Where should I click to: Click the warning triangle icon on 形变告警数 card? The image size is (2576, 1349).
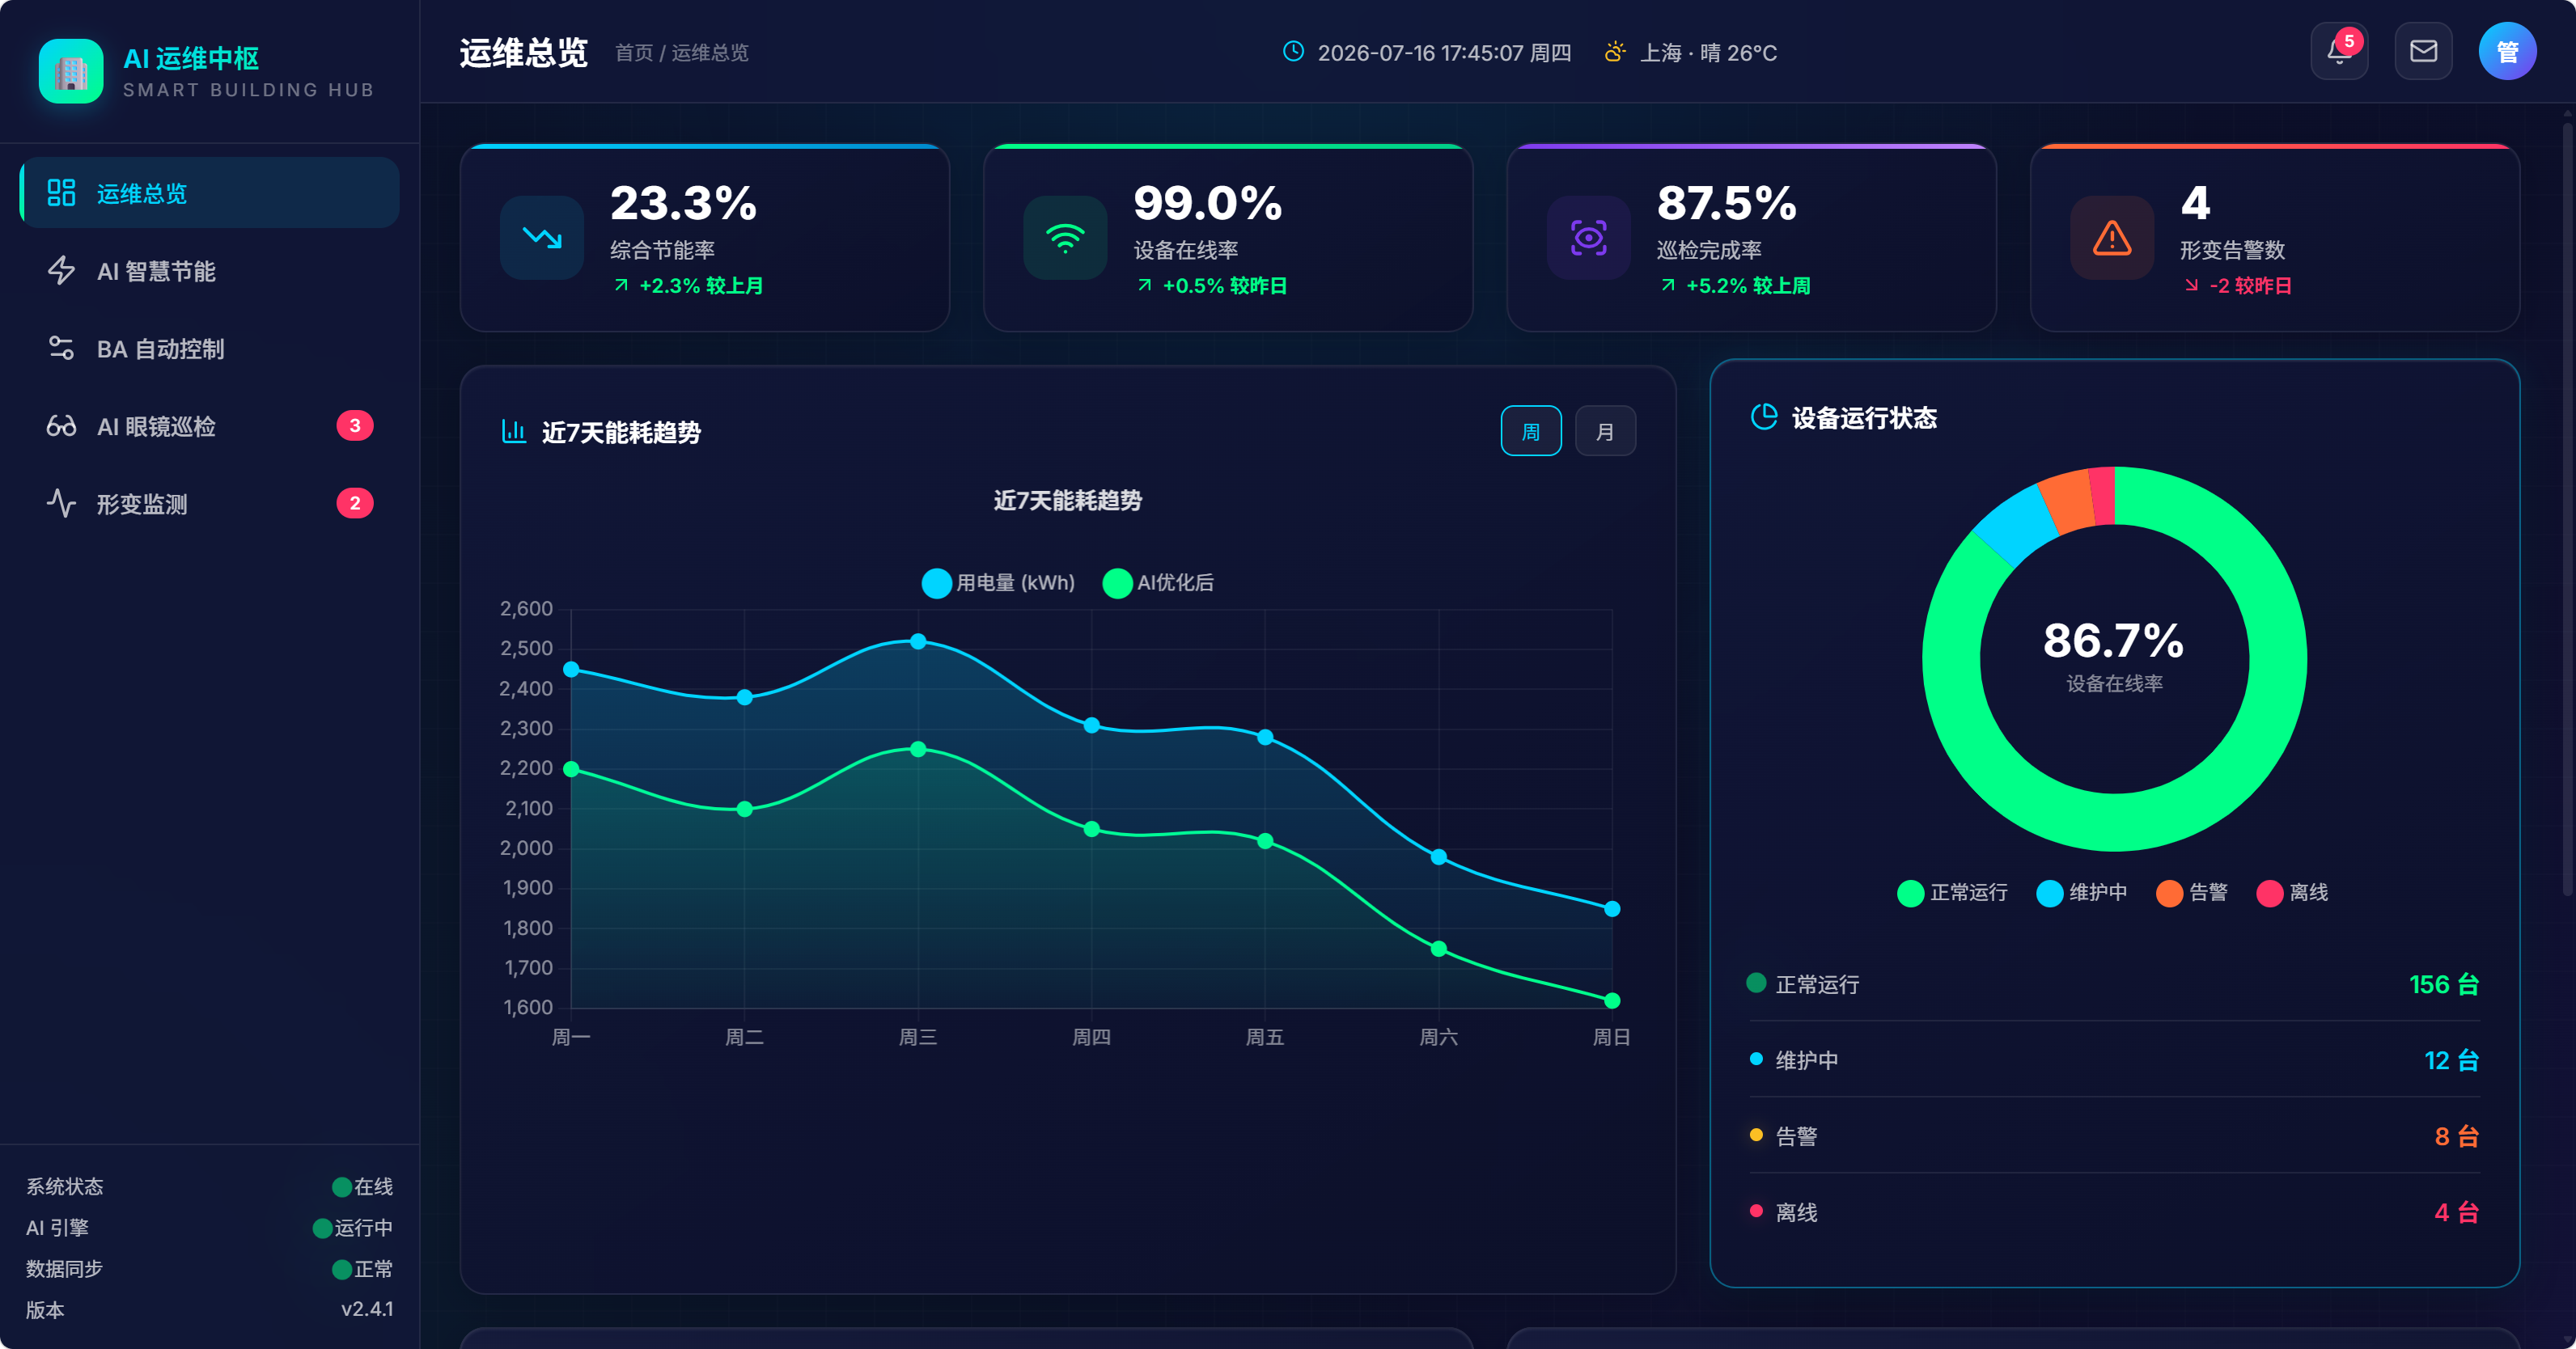click(x=2112, y=237)
